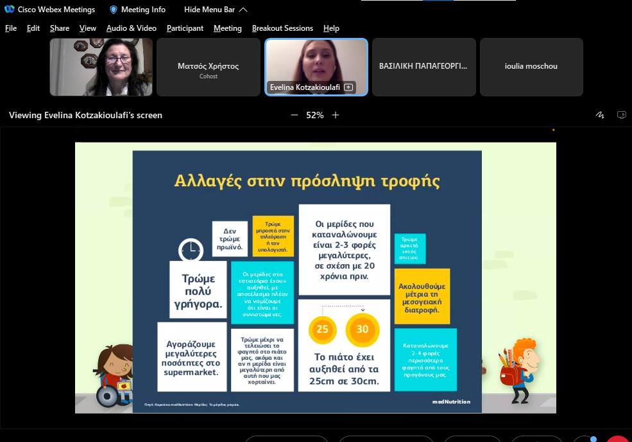The height and width of the screenshot is (442, 632).
Task: Open the annotate pen tool
Action: pyautogui.click(x=600, y=115)
